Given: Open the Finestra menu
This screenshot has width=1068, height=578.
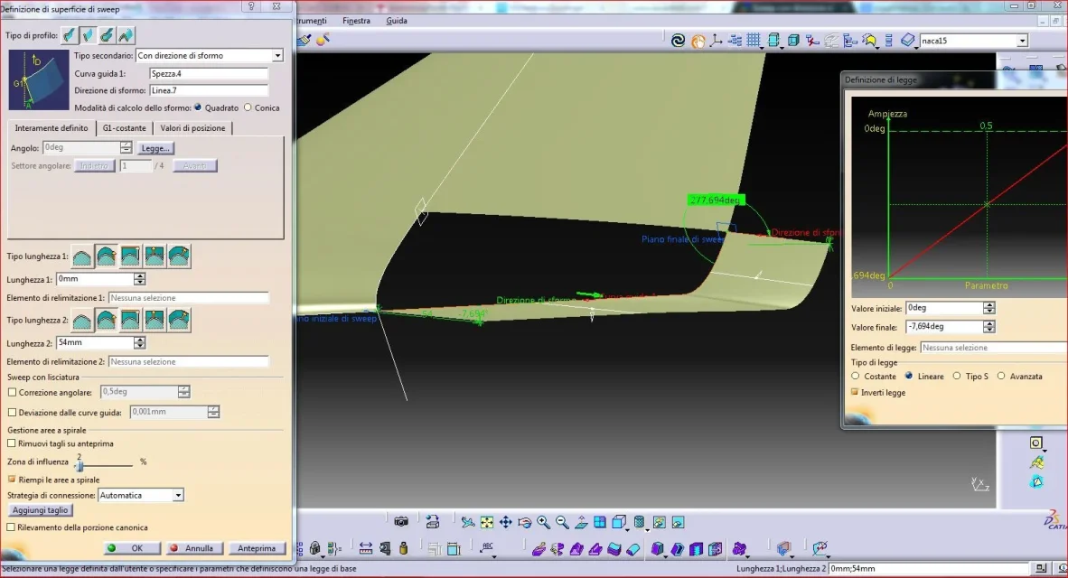Looking at the screenshot, I should (x=356, y=21).
